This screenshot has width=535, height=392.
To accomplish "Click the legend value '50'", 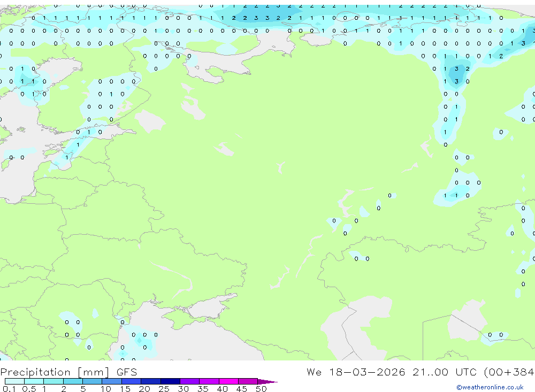I will pyautogui.click(x=261, y=389).
